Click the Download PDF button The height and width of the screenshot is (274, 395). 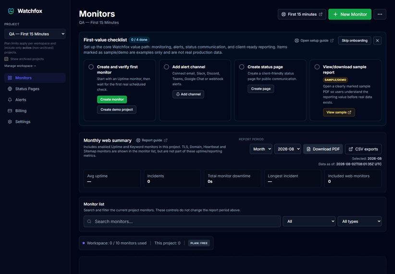tap(323, 149)
